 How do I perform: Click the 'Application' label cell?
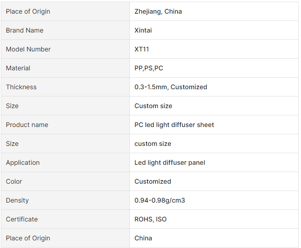pos(23,163)
